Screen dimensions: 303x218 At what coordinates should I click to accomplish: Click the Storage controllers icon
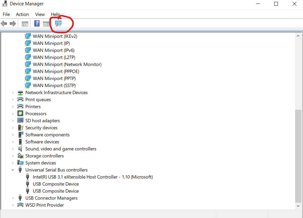pyautogui.click(x=20, y=155)
